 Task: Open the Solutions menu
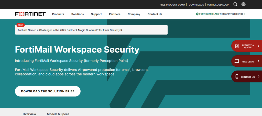[78, 14]
